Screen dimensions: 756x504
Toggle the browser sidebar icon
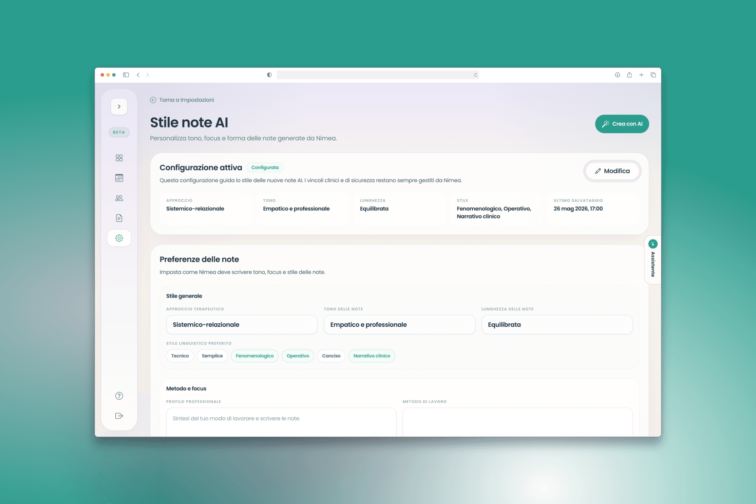pyautogui.click(x=126, y=75)
